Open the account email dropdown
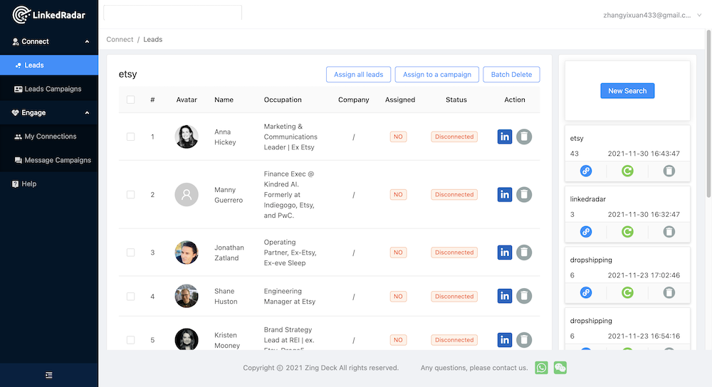Screen dimensions: 712x387 click(652, 15)
